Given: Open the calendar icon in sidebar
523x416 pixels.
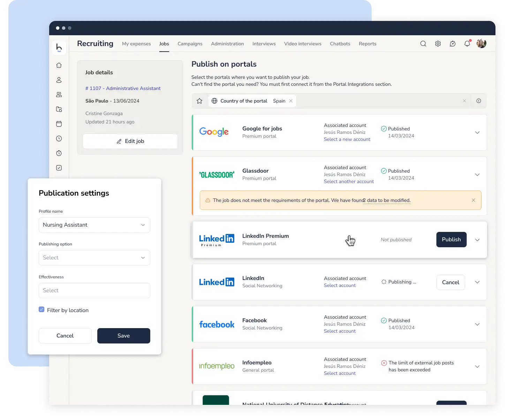Looking at the screenshot, I should 59,124.
